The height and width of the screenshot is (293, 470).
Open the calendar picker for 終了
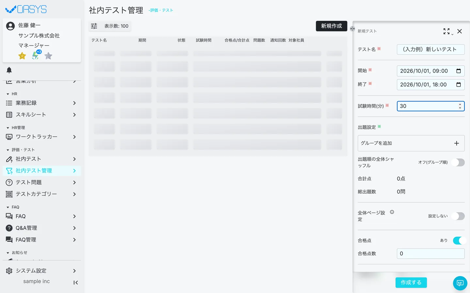(459, 85)
